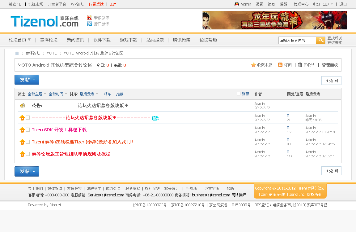Image resolution: width=356 pixels, height=232 pixels.
Task: Click the Tizenol.com logo
Action: coord(44,21)
